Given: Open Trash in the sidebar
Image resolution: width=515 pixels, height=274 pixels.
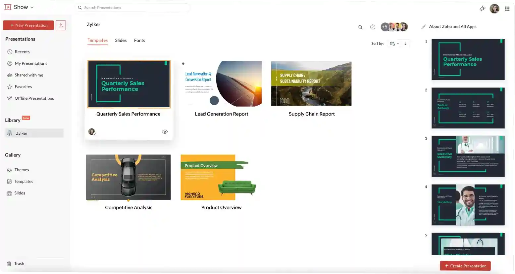Looking at the screenshot, I should (19, 263).
